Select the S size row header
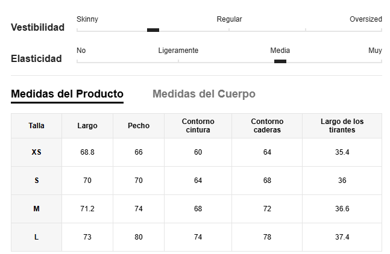This screenshot has width=390, height=254. click(36, 181)
